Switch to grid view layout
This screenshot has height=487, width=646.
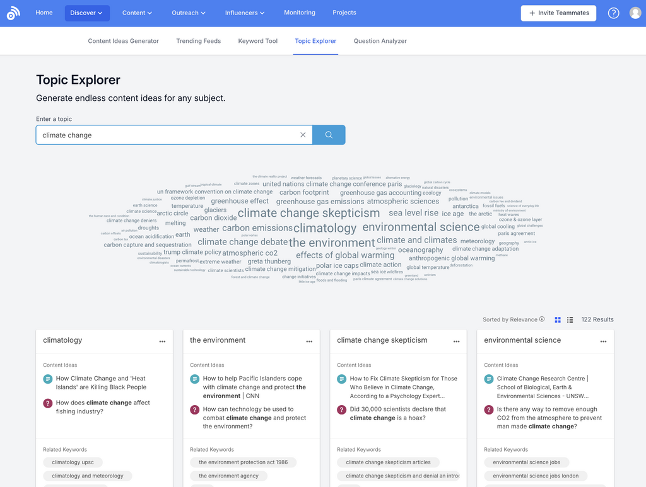click(x=558, y=320)
